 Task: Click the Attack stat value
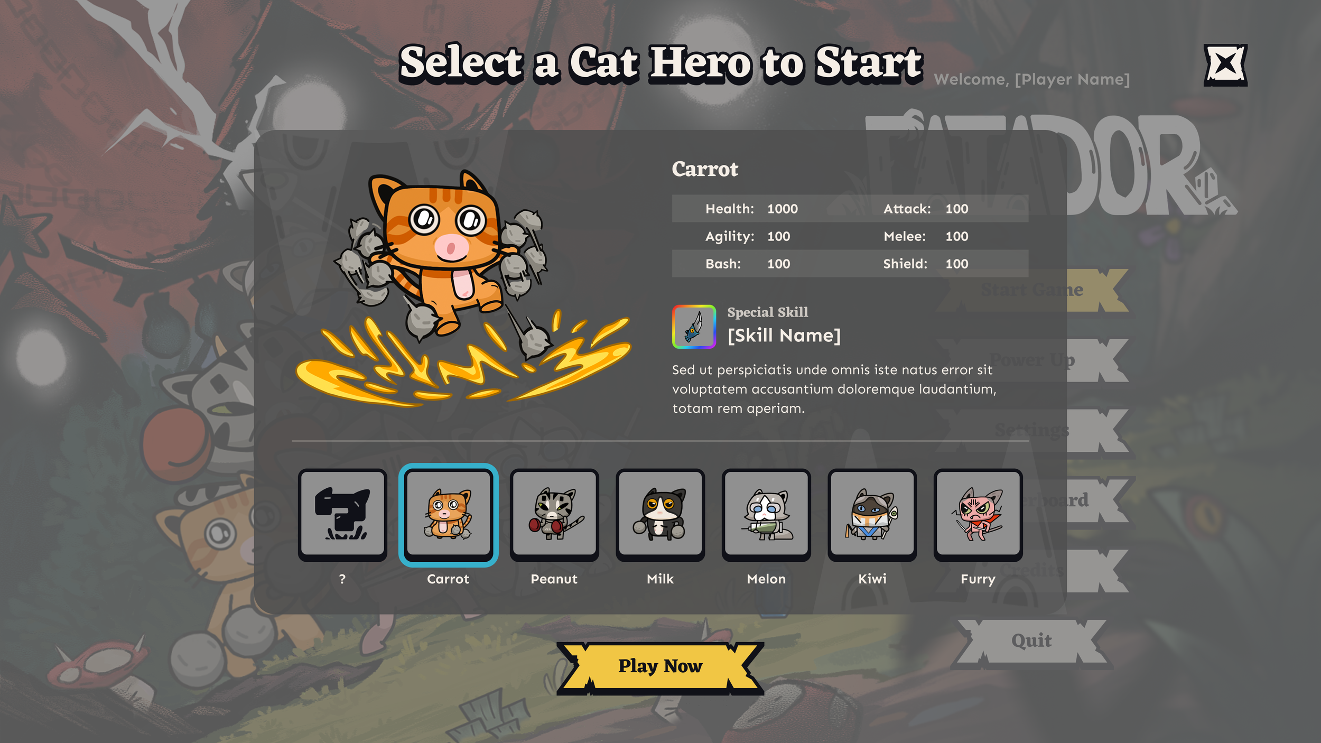click(x=956, y=209)
